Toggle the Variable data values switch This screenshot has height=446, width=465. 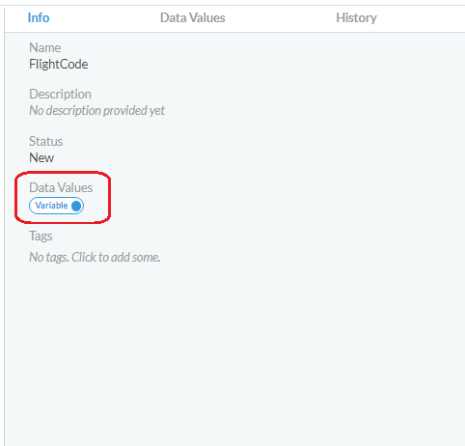(x=56, y=206)
